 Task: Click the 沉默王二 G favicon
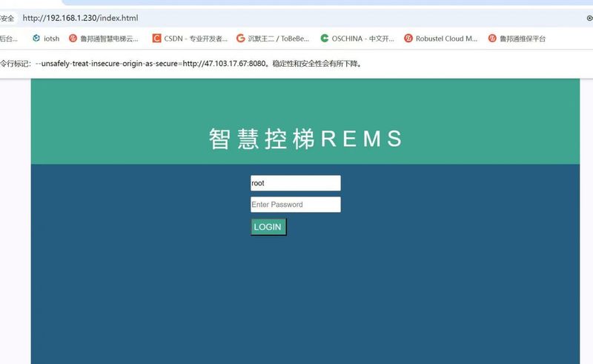click(240, 39)
